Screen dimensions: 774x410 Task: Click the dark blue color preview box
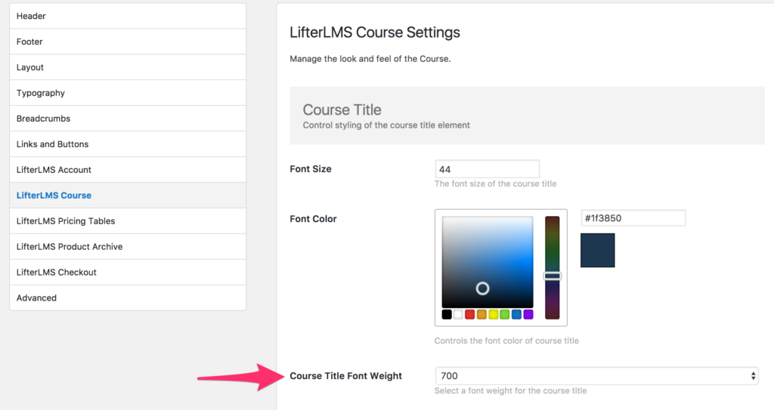tap(598, 251)
